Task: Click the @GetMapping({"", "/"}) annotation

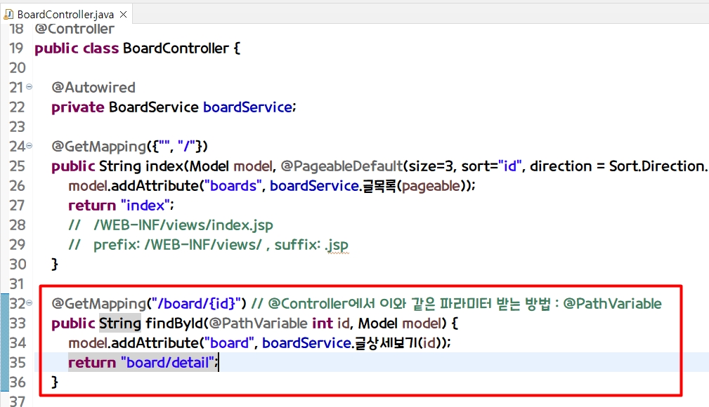Action: 130,147
